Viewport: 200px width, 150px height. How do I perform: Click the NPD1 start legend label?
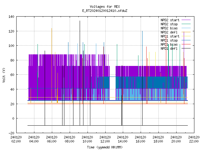(170, 36)
